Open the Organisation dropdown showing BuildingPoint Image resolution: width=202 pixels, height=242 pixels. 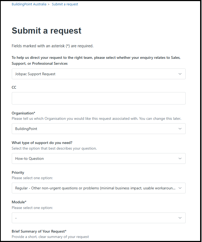click(x=98, y=129)
